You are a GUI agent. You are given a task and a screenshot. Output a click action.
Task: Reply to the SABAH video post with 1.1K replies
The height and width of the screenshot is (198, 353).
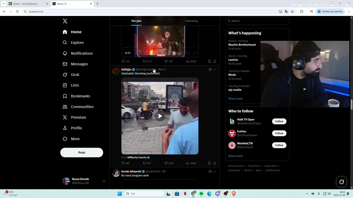(x=125, y=61)
